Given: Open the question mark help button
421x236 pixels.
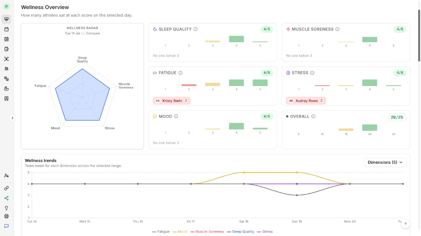Looking at the screenshot, I should (405, 224).
